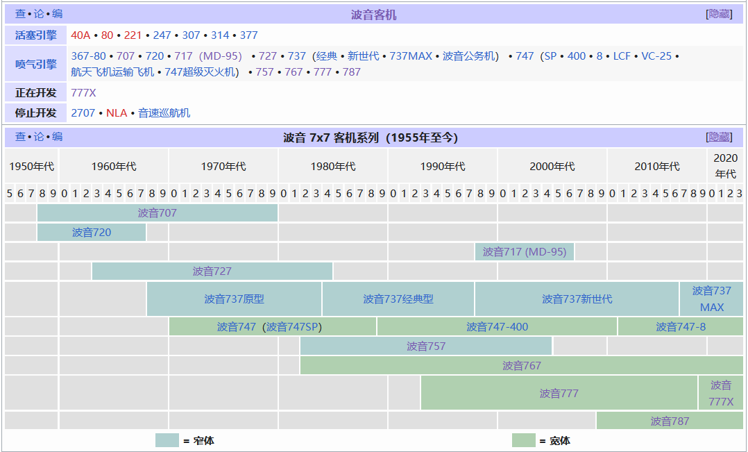Open 波音757 in the timeline

coord(426,346)
